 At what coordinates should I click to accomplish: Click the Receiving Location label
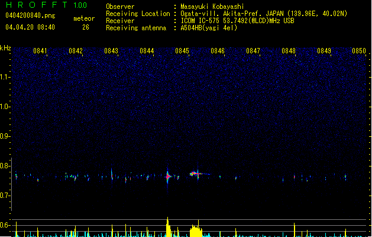click(138, 14)
